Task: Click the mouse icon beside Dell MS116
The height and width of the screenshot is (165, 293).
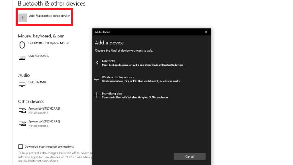Action: 21,45
